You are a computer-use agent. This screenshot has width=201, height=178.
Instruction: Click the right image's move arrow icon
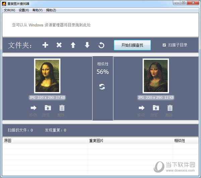141,108
